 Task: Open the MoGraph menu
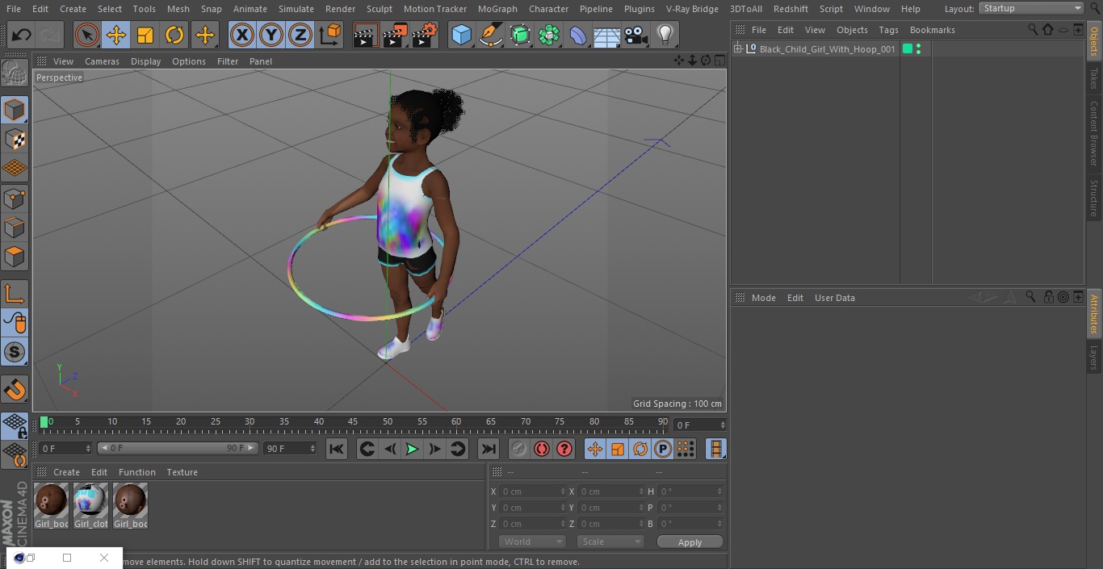[x=497, y=9]
